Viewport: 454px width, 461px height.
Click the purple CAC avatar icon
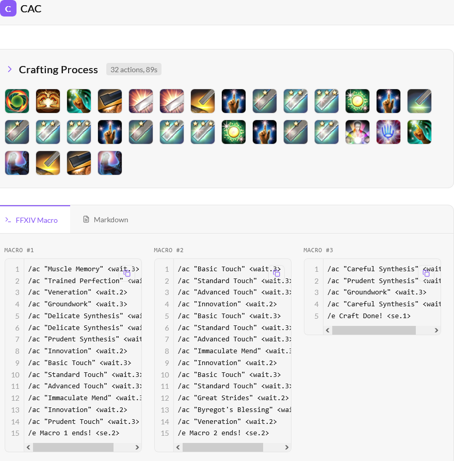tap(8, 9)
